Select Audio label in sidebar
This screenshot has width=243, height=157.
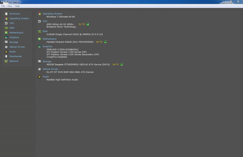13,51
